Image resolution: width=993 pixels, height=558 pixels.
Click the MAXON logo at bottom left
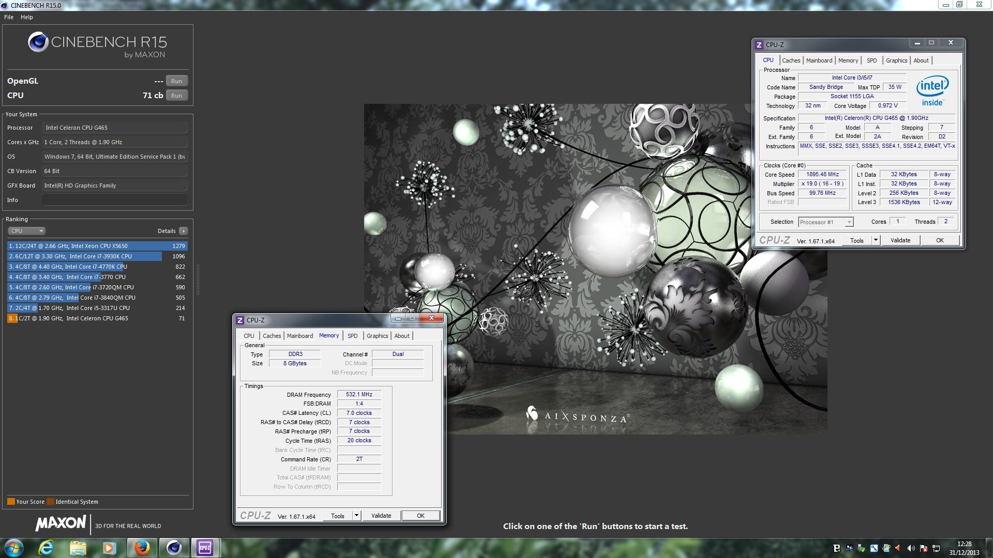(x=61, y=523)
